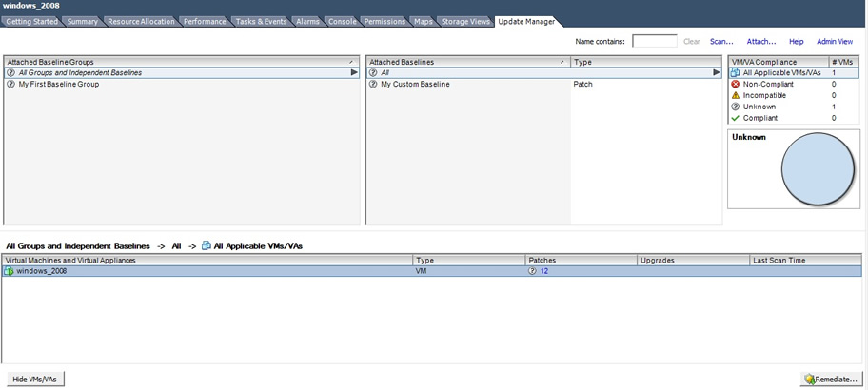The image size is (868, 390).
Task: Click the red Non-Compliant status icon
Action: pos(735,84)
